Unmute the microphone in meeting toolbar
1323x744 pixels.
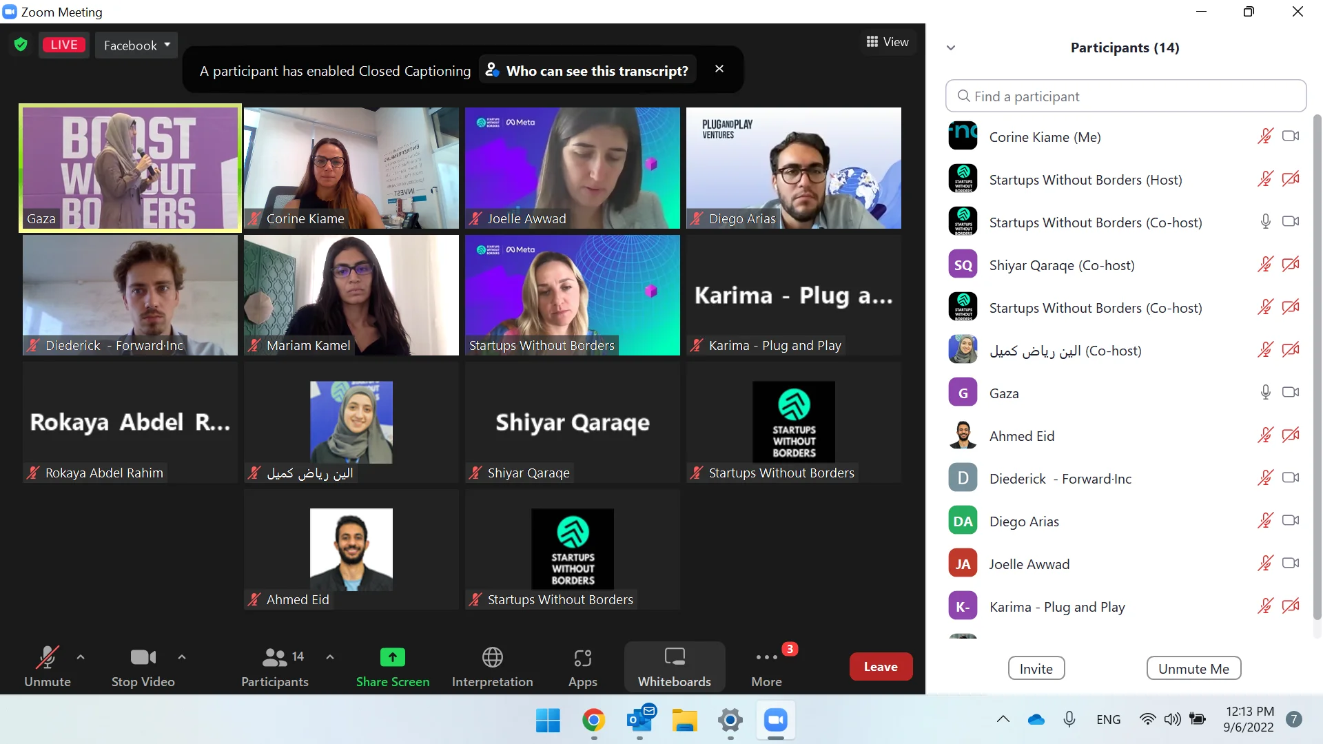pos(47,658)
